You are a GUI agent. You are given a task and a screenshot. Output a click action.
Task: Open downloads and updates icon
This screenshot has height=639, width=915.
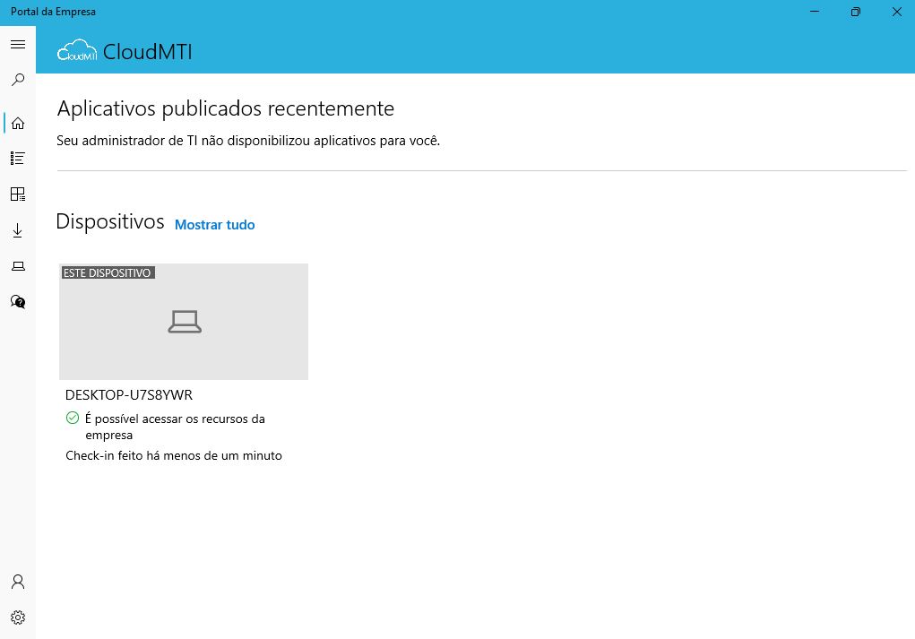[x=18, y=230]
